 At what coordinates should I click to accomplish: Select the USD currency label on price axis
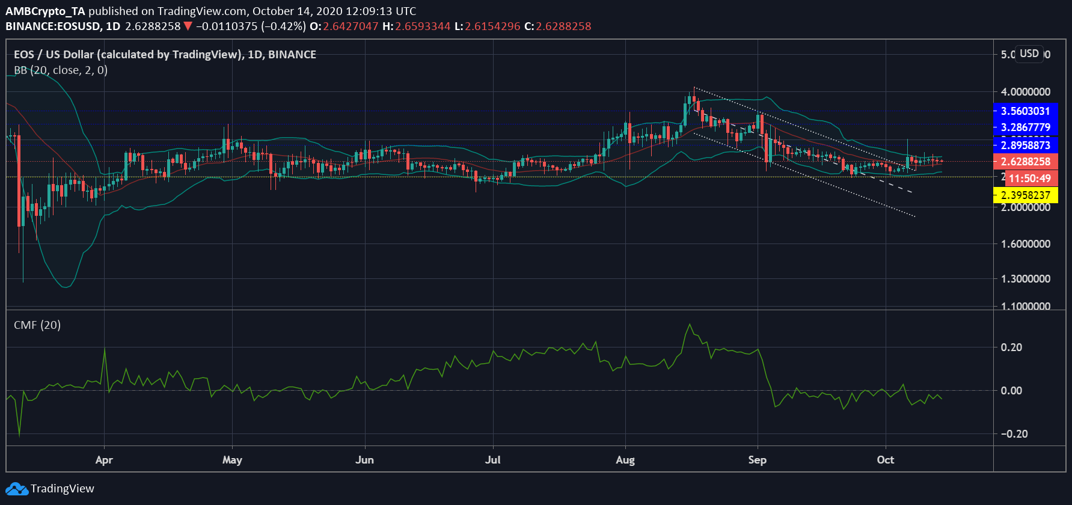click(1029, 54)
